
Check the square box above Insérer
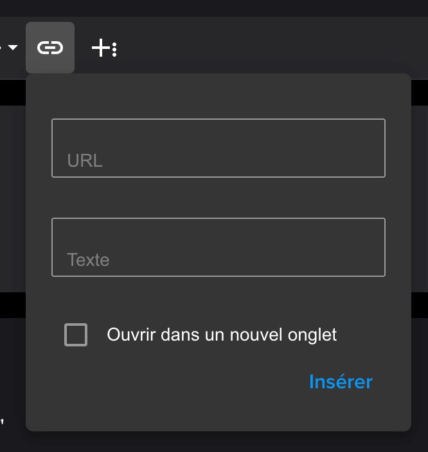pos(76,335)
